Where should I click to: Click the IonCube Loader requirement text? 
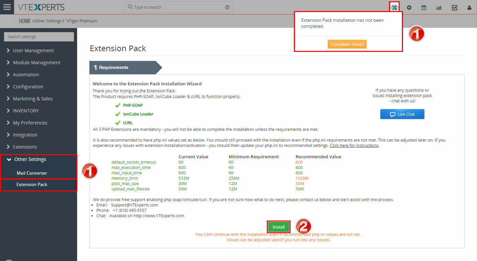tap(138, 114)
